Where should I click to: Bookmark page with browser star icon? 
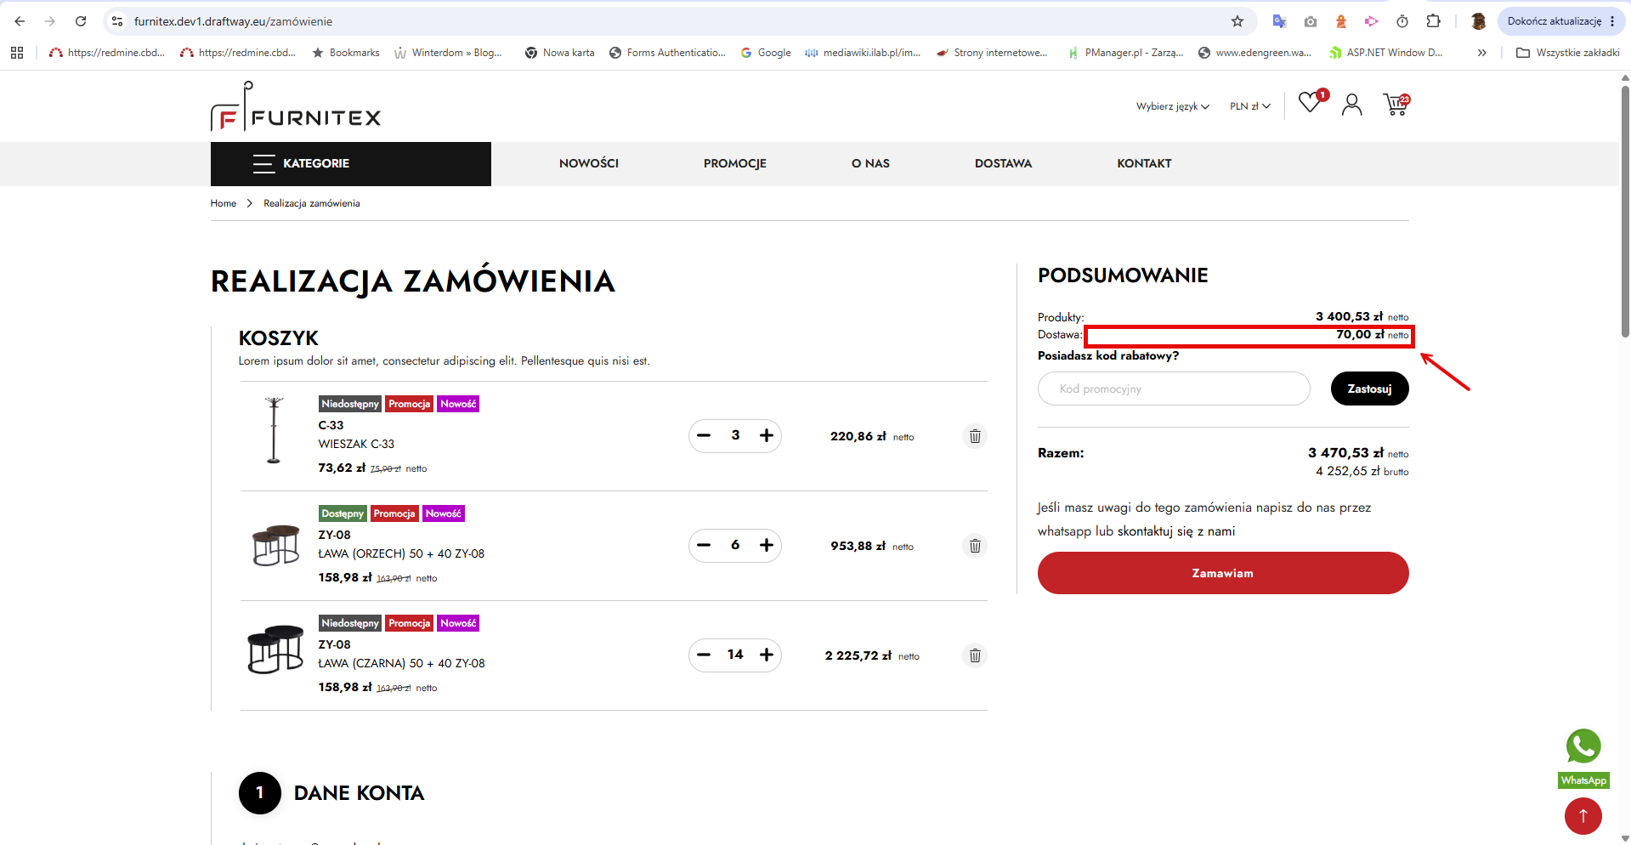pos(1237,21)
